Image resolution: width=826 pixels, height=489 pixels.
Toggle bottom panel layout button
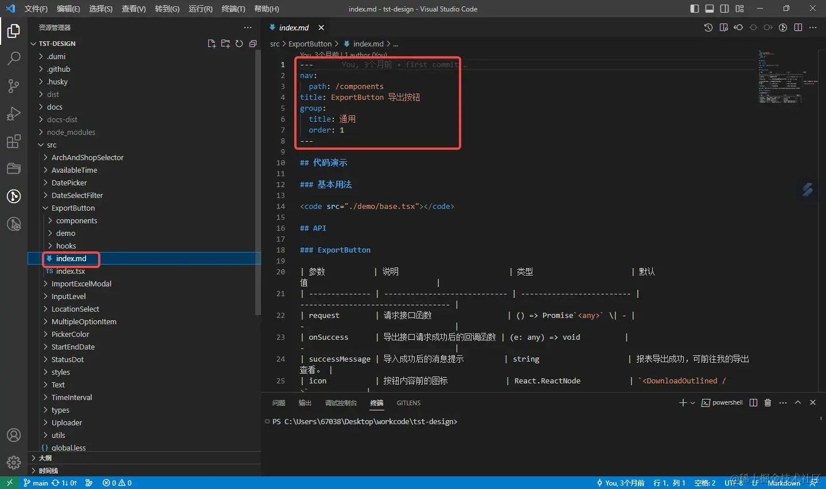(x=710, y=9)
